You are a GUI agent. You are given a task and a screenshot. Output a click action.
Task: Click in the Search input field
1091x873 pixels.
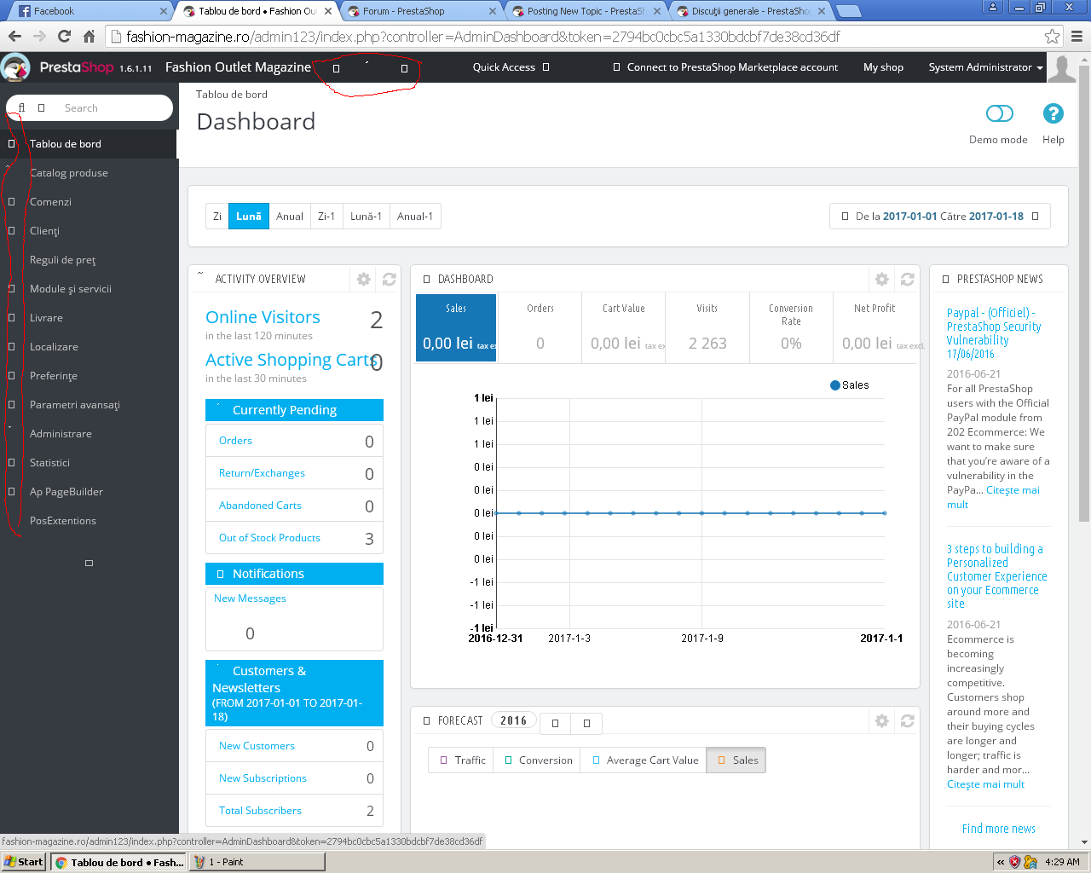click(x=115, y=108)
